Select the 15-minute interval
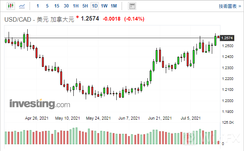Screen dimensions: 244x151 pyautogui.click(x=57, y=6)
